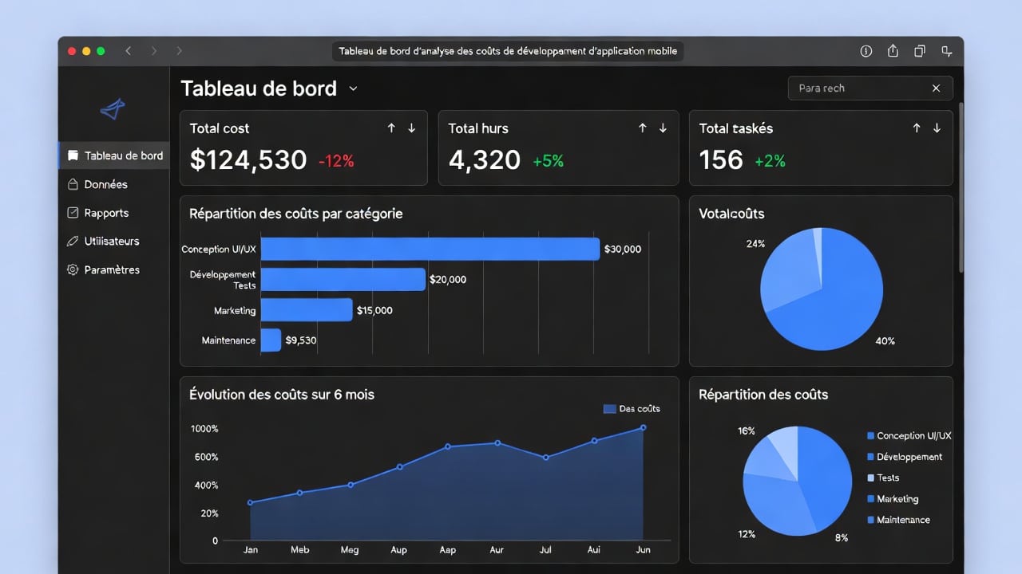
Task: Click the Rapports sidebar icon
Action: (x=73, y=213)
